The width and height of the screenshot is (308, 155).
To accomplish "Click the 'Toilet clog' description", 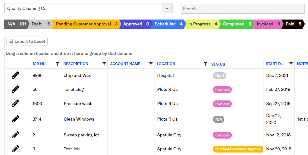I will (74, 89).
